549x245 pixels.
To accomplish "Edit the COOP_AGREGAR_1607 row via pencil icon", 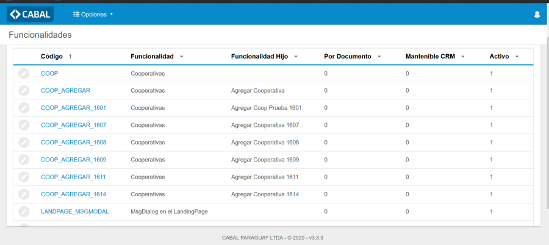I will pyautogui.click(x=24, y=125).
